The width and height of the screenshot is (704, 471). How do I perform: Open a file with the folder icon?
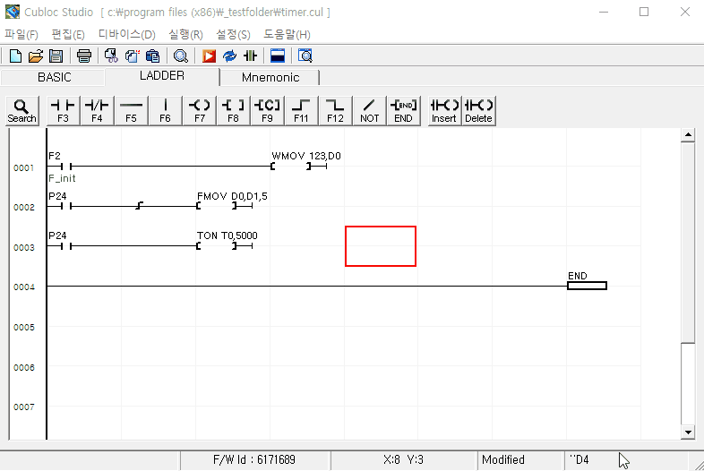coord(36,56)
